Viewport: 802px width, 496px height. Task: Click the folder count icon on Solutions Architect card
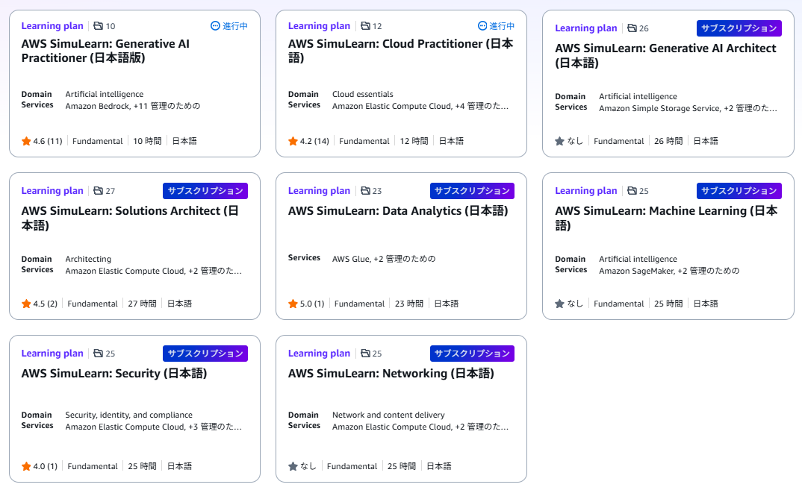(99, 190)
